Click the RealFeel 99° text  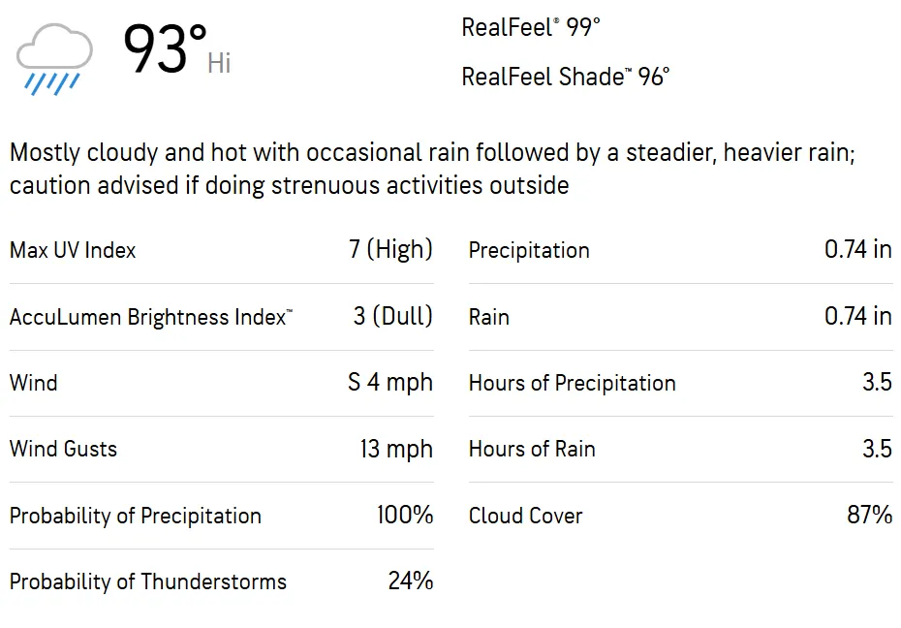[530, 27]
